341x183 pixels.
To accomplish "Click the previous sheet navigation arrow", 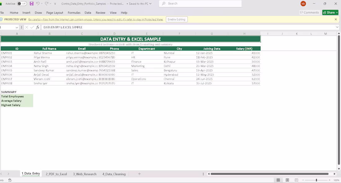I will click(x=1, y=174).
